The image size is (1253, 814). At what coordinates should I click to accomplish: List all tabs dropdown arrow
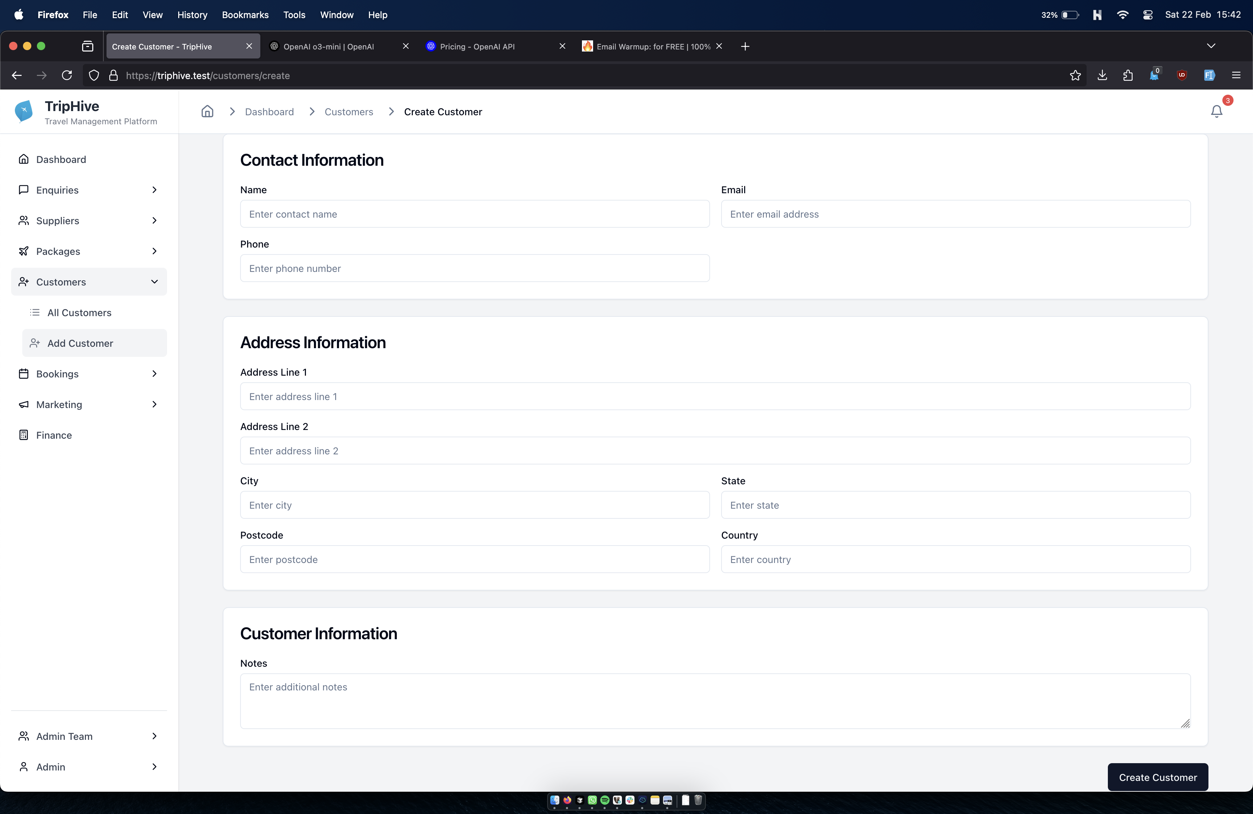[1211, 46]
